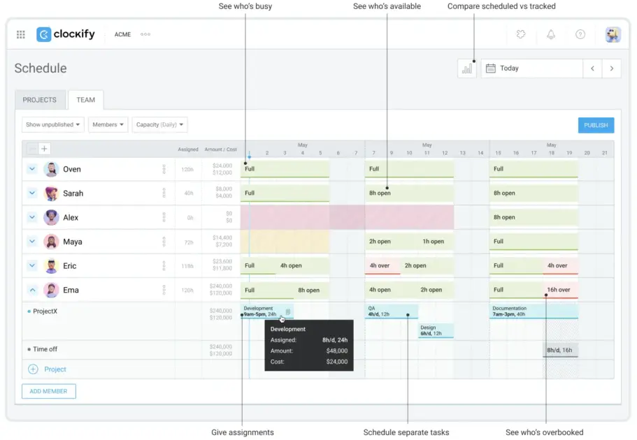The image size is (637, 440).
Task: Expand Oven's row chevron
Action: click(32, 168)
